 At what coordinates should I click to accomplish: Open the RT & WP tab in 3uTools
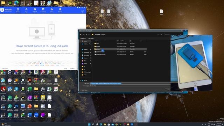tap(35, 10)
